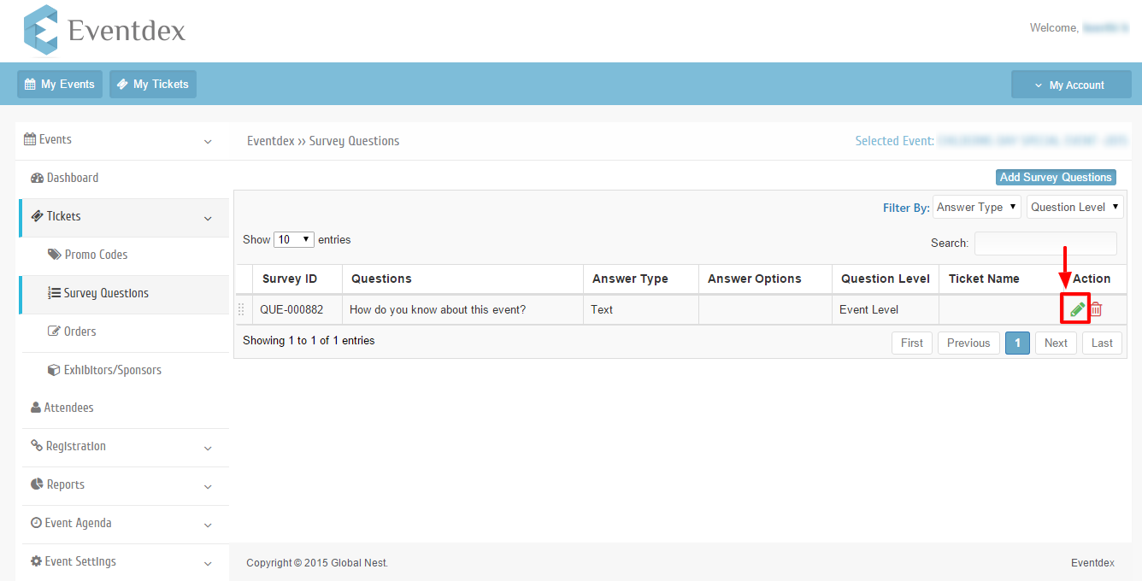Open Promo Codes in sidebar
Viewport: 1142px width, 581px height.
pos(96,255)
